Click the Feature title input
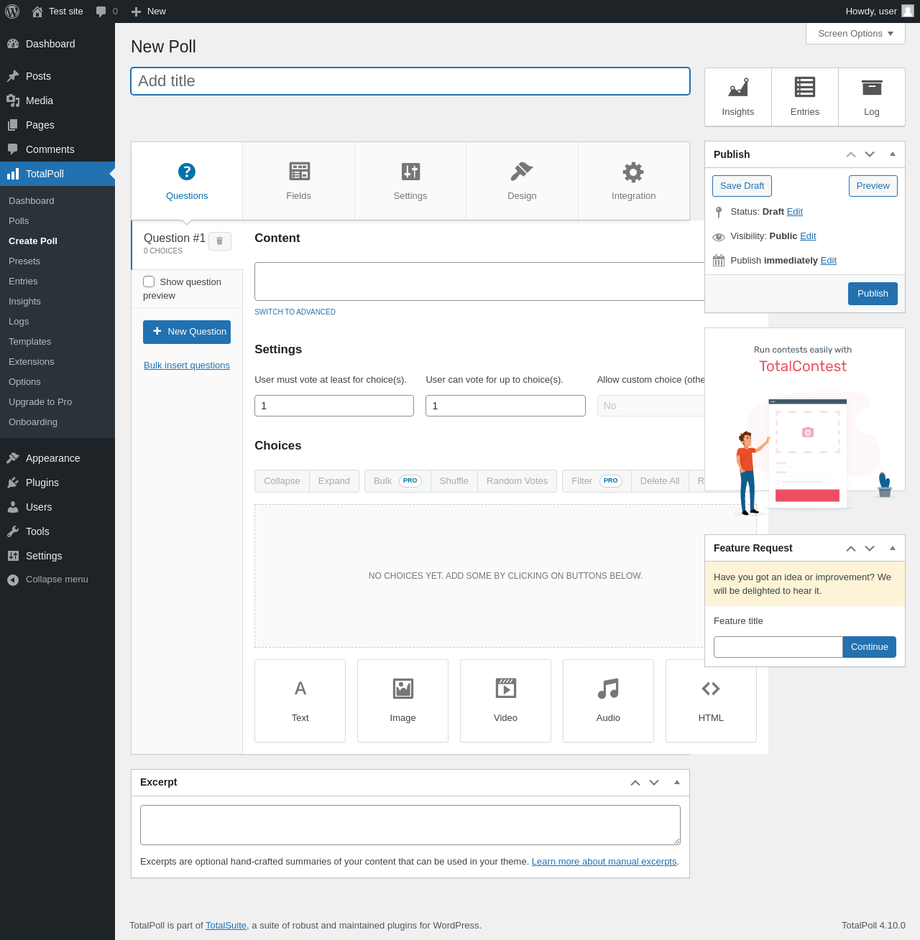The height and width of the screenshot is (940, 920). click(778, 647)
